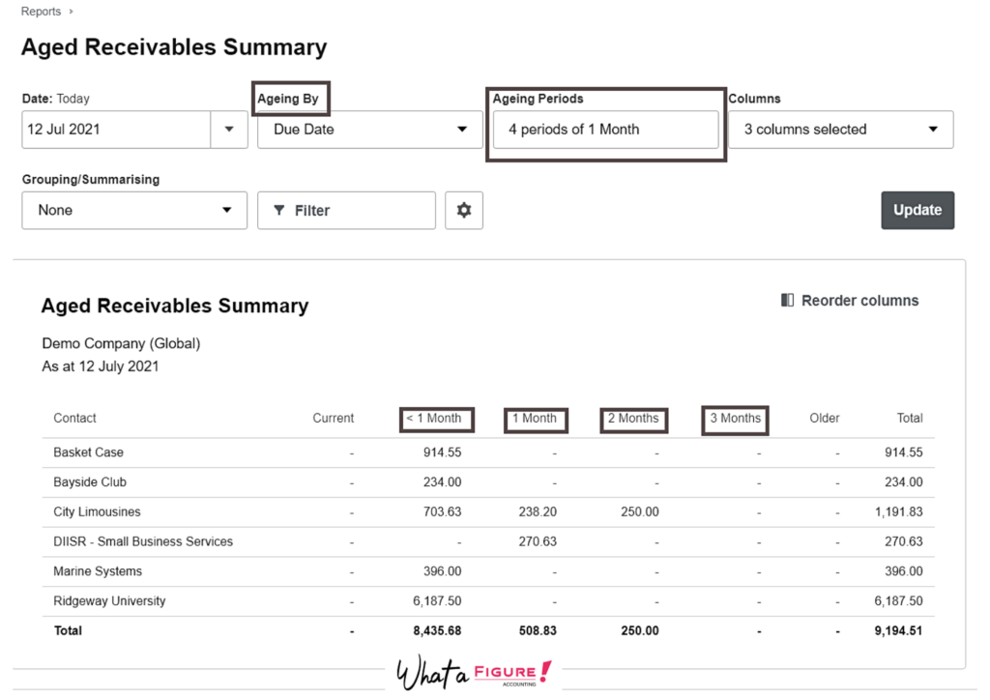Image resolution: width=990 pixels, height=700 pixels.
Task: Click the settings gear icon
Action: (464, 210)
